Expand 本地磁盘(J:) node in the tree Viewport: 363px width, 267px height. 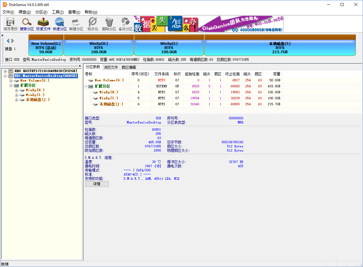point(16,100)
